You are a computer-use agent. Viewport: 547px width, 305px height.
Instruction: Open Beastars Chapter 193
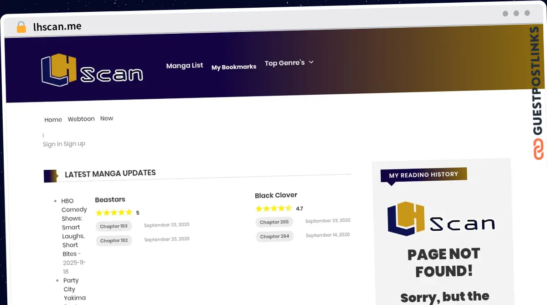coord(114,226)
